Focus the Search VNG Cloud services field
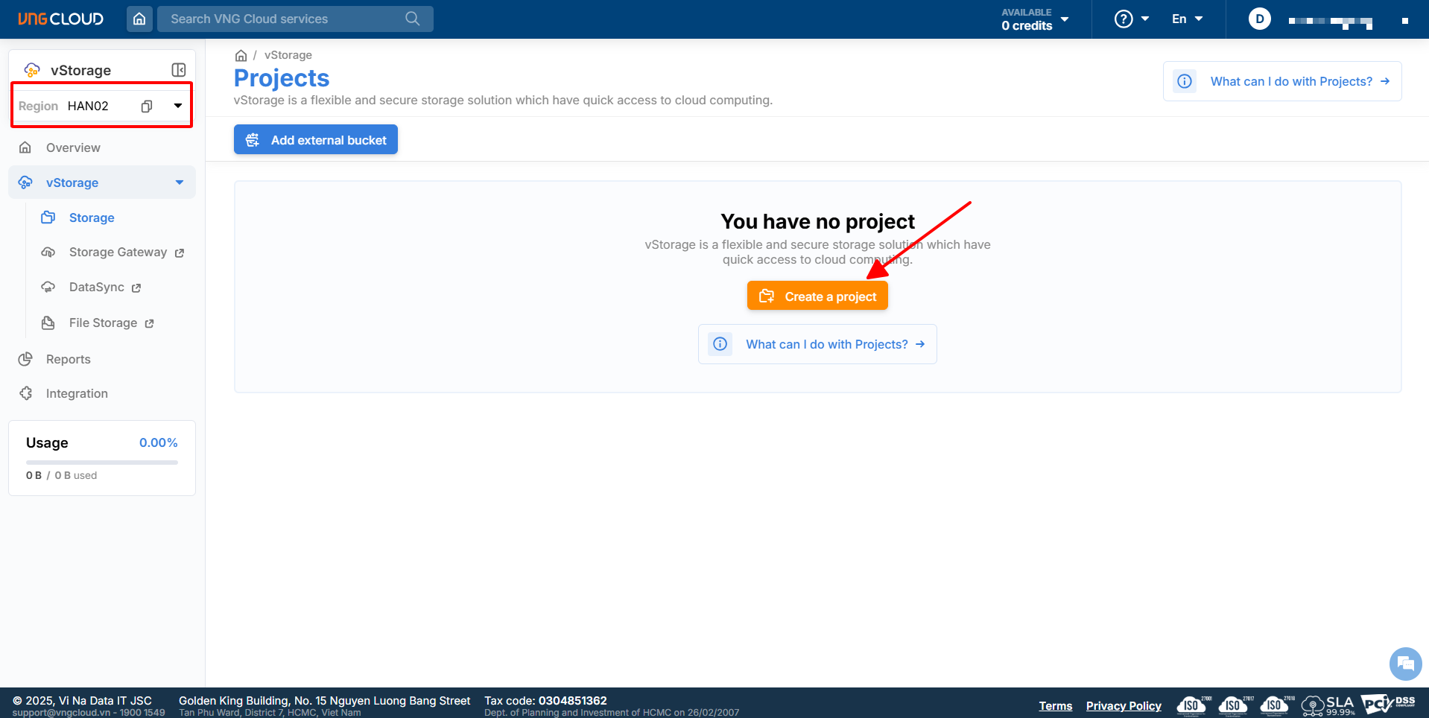 point(283,19)
